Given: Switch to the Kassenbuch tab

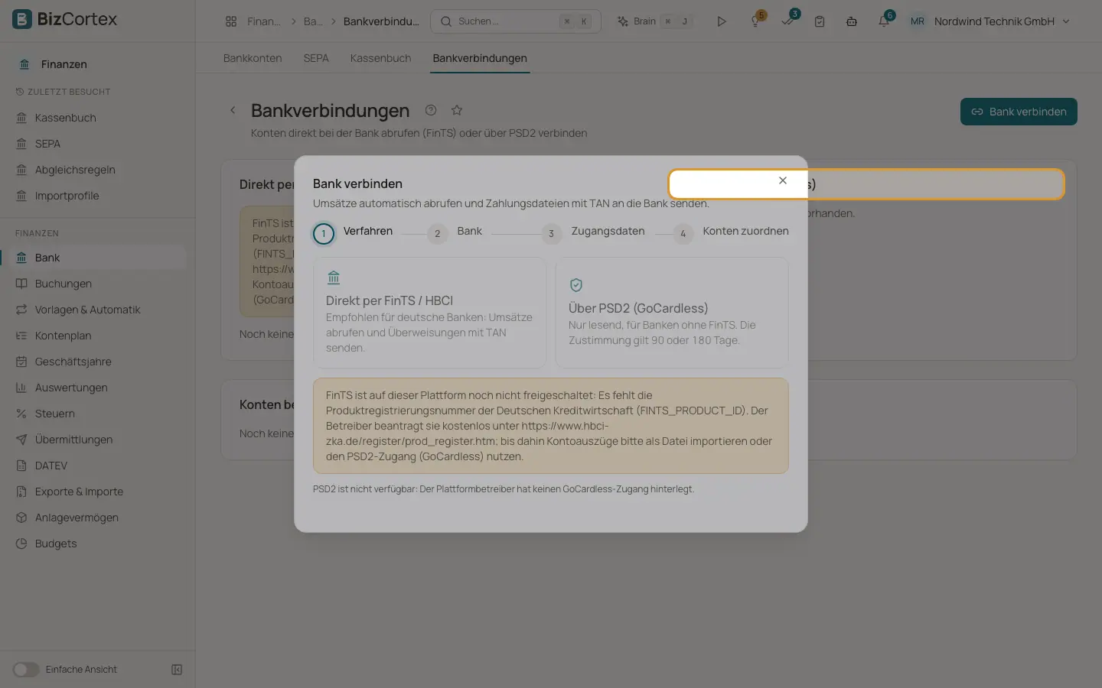Looking at the screenshot, I should [380, 58].
